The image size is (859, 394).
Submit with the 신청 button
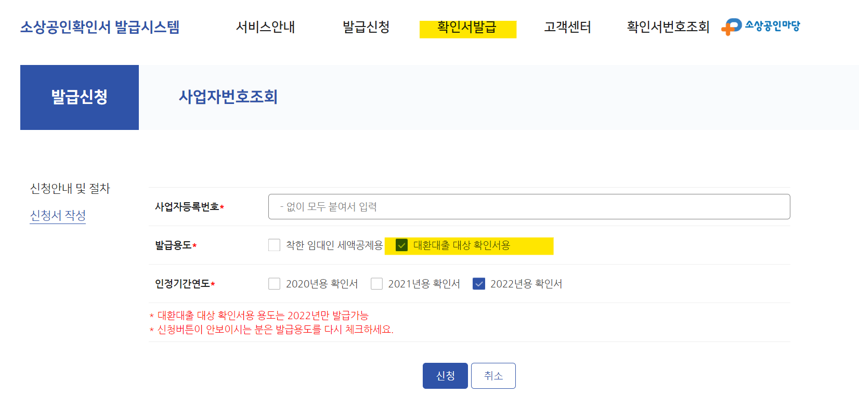coord(445,375)
